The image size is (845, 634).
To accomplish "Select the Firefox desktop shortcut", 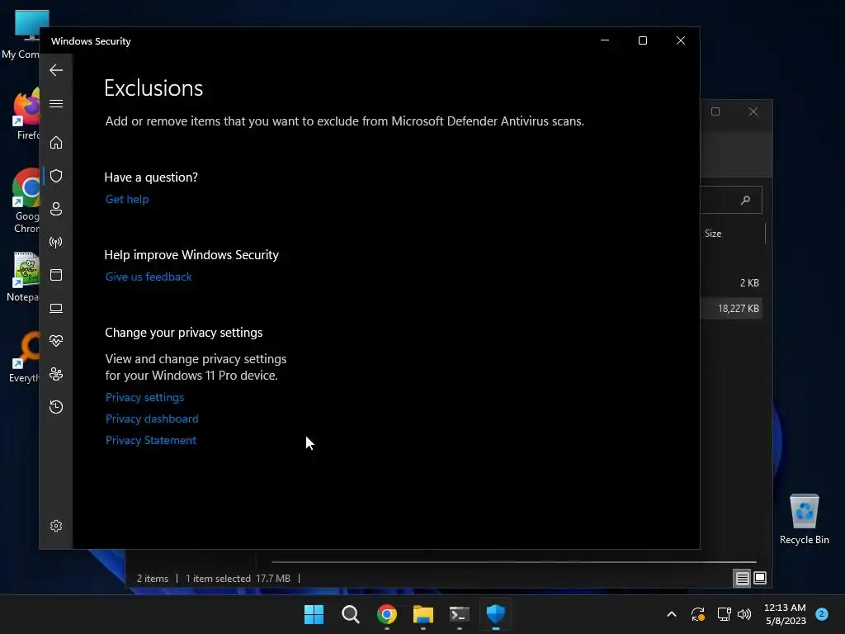I will (25, 114).
